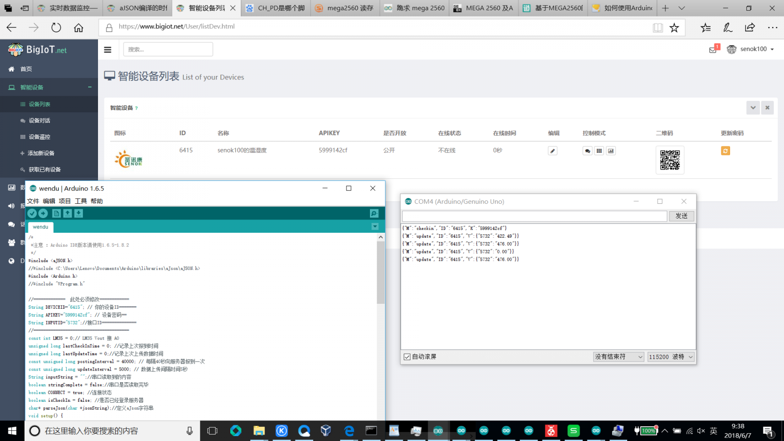The height and width of the screenshot is (441, 784).
Task: Open the 文件 menu in Arduino
Action: (x=33, y=201)
